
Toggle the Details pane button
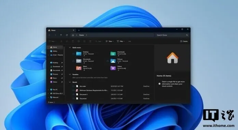click(184, 41)
